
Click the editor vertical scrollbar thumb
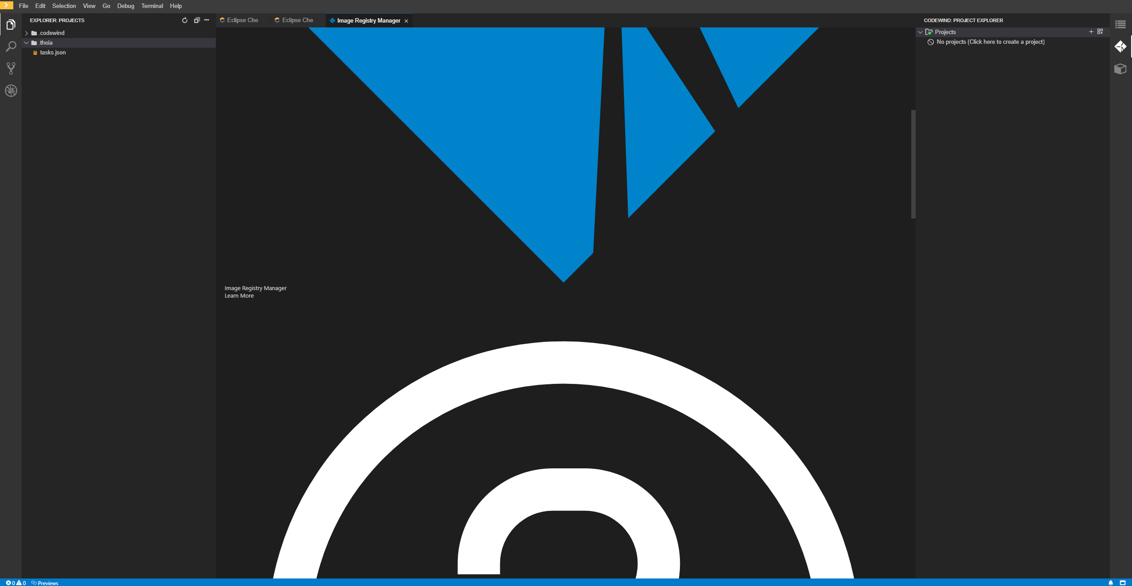point(913,164)
